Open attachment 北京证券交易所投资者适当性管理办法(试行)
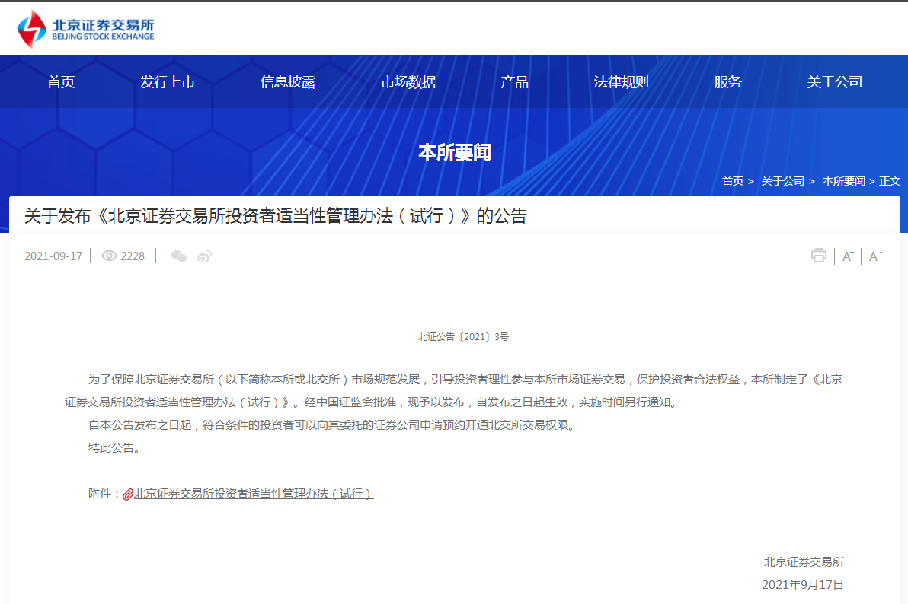This screenshot has width=908, height=604. point(254,494)
